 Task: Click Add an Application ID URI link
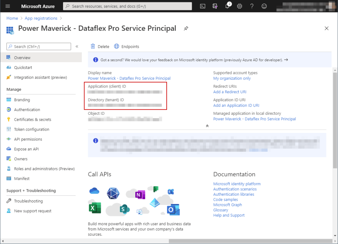point(236,105)
